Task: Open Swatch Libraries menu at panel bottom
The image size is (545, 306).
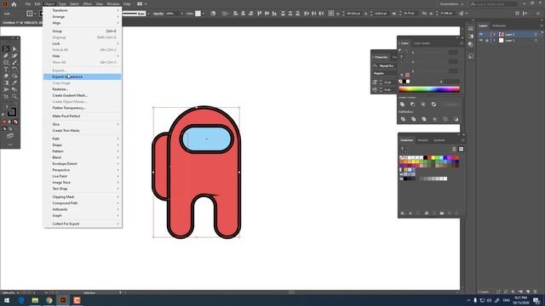Action: [x=403, y=213]
